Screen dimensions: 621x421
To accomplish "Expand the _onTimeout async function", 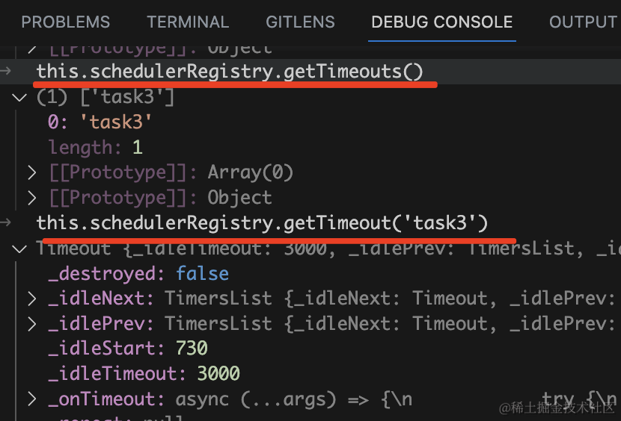I will 32,399.
